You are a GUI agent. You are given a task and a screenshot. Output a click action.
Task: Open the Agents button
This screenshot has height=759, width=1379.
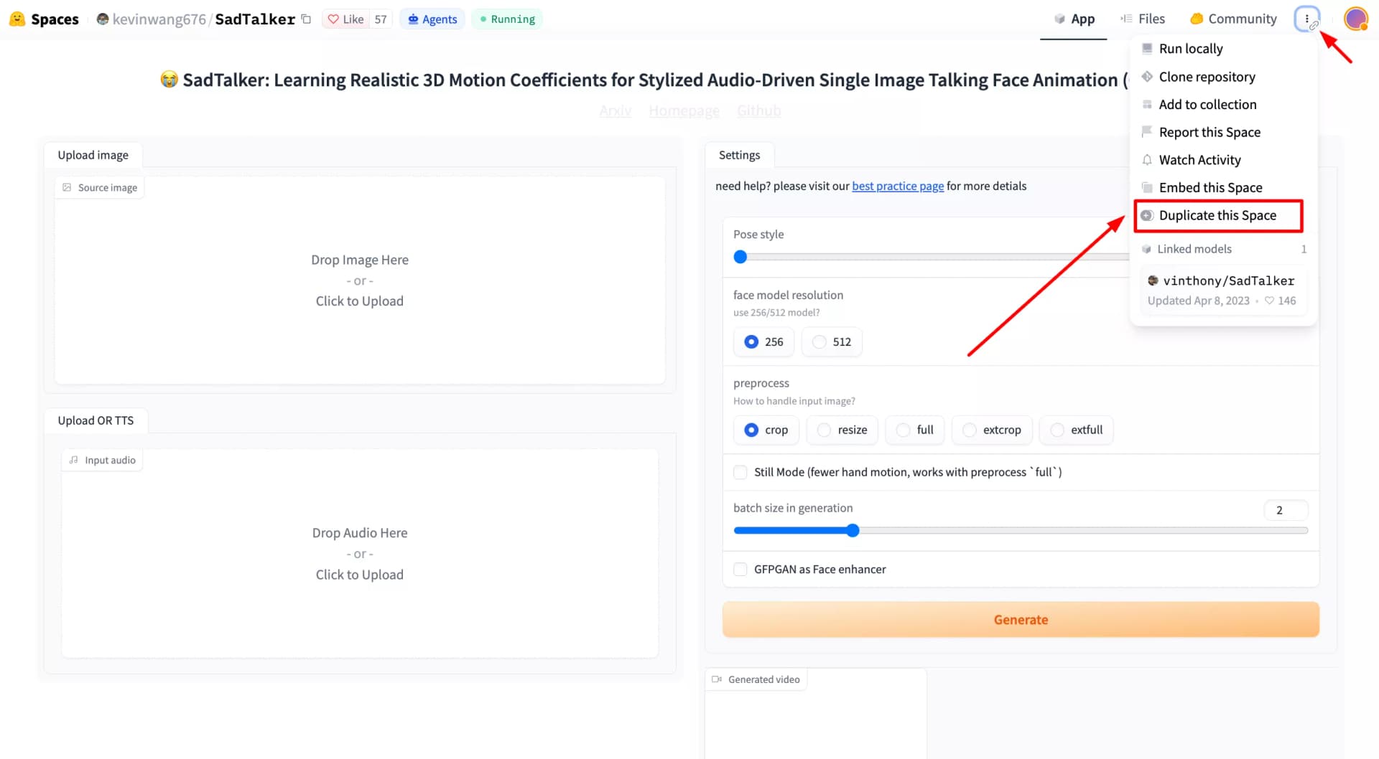tap(432, 19)
